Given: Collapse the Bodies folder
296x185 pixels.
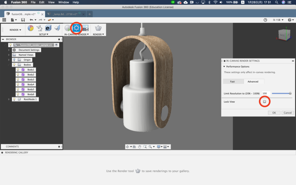Looking at the screenshot, I should [x=9, y=65].
